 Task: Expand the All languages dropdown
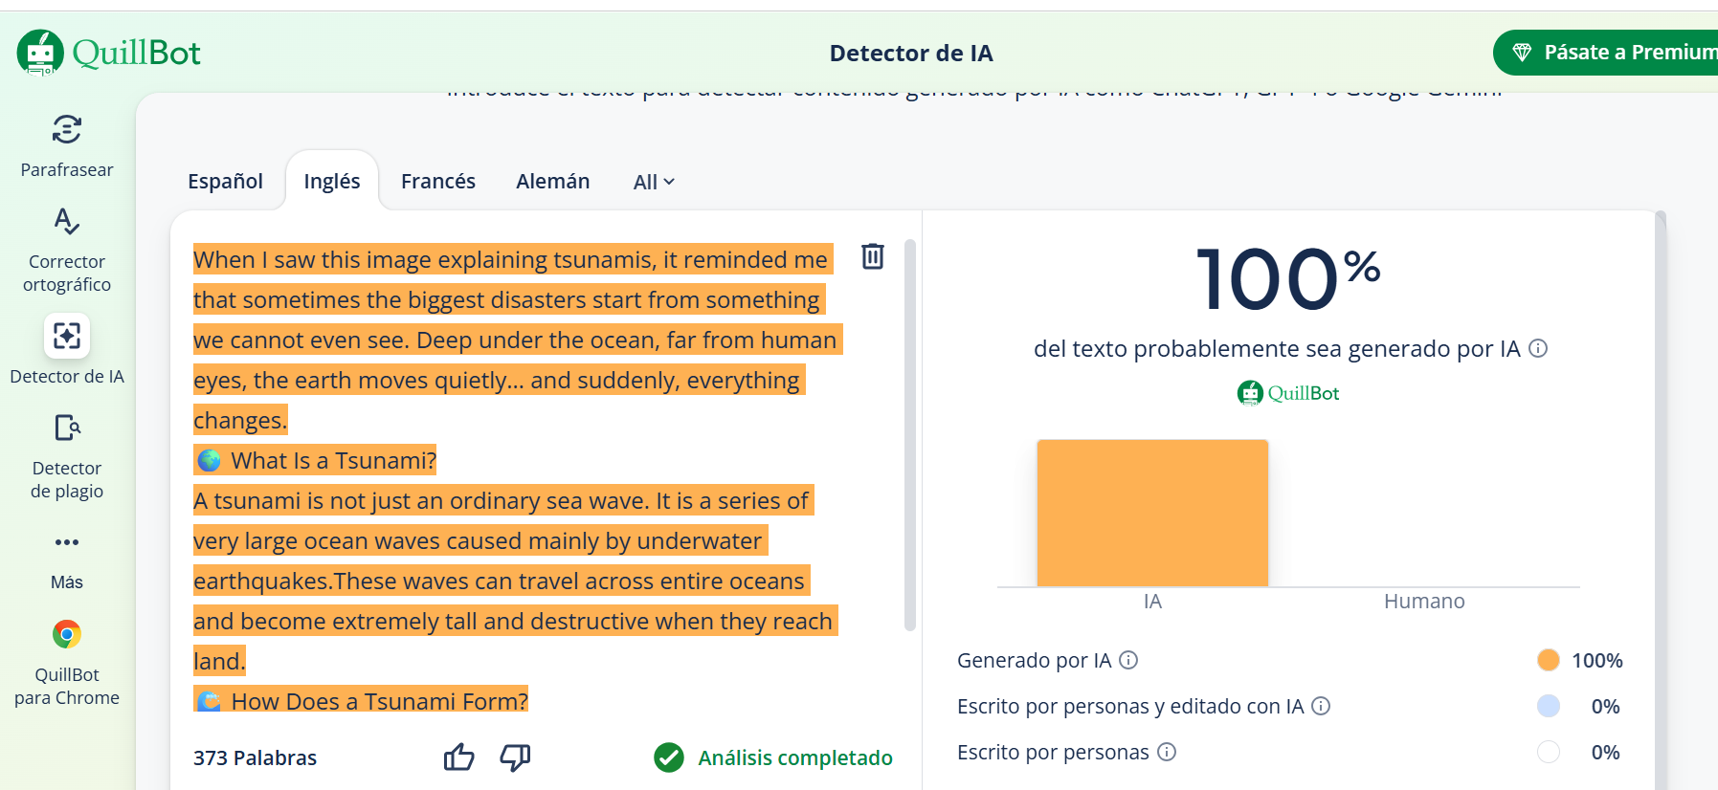(654, 182)
